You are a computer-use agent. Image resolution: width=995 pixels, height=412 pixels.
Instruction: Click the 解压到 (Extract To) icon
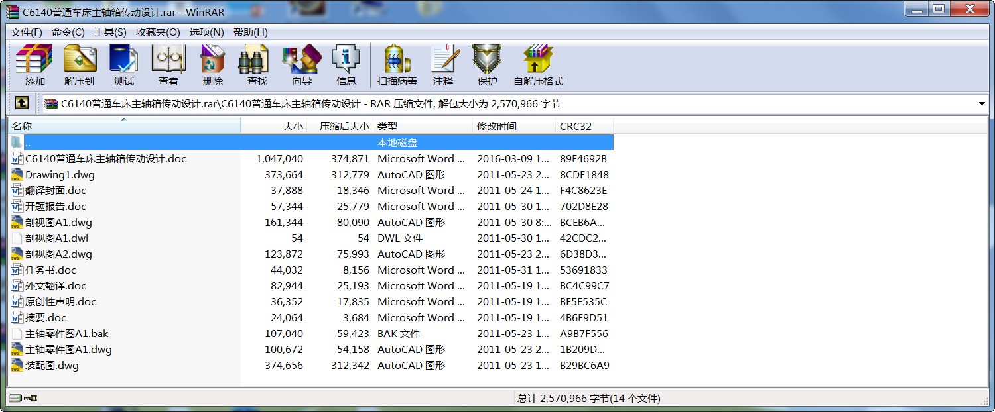(79, 65)
